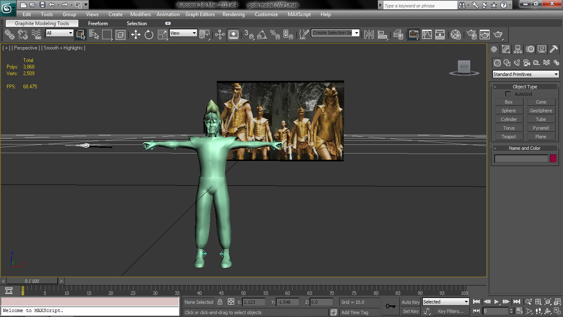Toggle Percent Snap
The width and height of the screenshot is (563, 317).
click(x=275, y=35)
